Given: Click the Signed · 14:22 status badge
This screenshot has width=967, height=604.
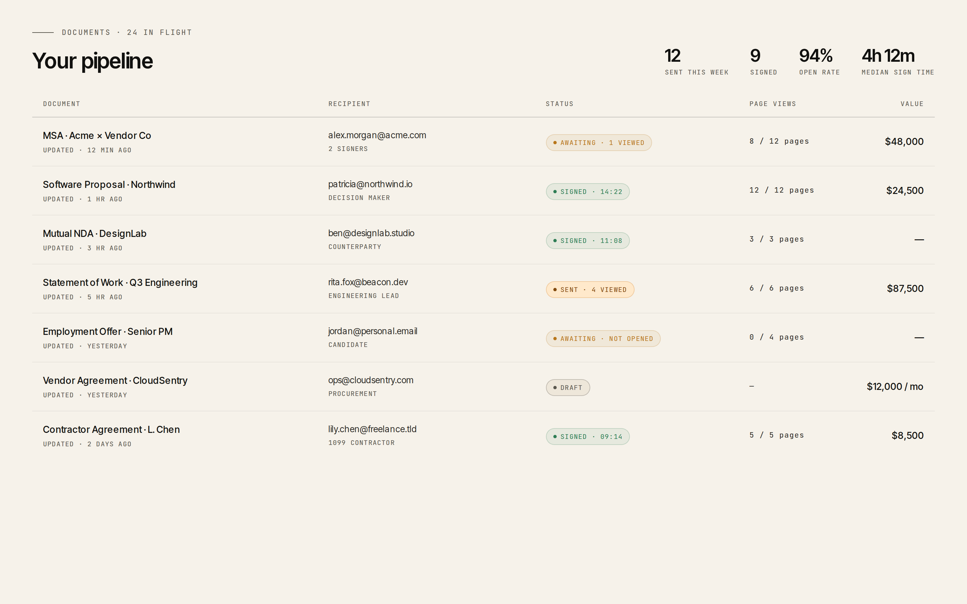Looking at the screenshot, I should pos(587,192).
